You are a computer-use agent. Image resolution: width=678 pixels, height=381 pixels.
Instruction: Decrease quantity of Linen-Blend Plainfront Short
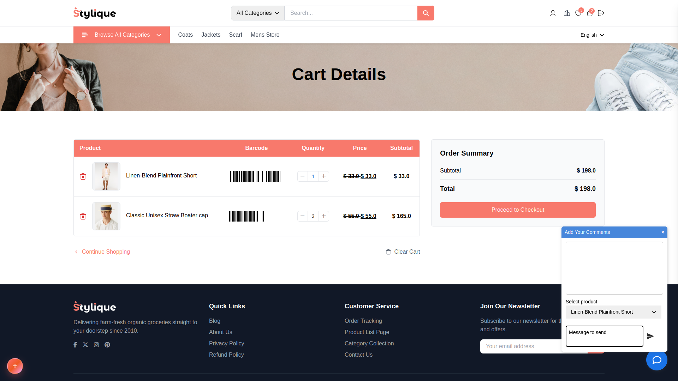coord(302,176)
